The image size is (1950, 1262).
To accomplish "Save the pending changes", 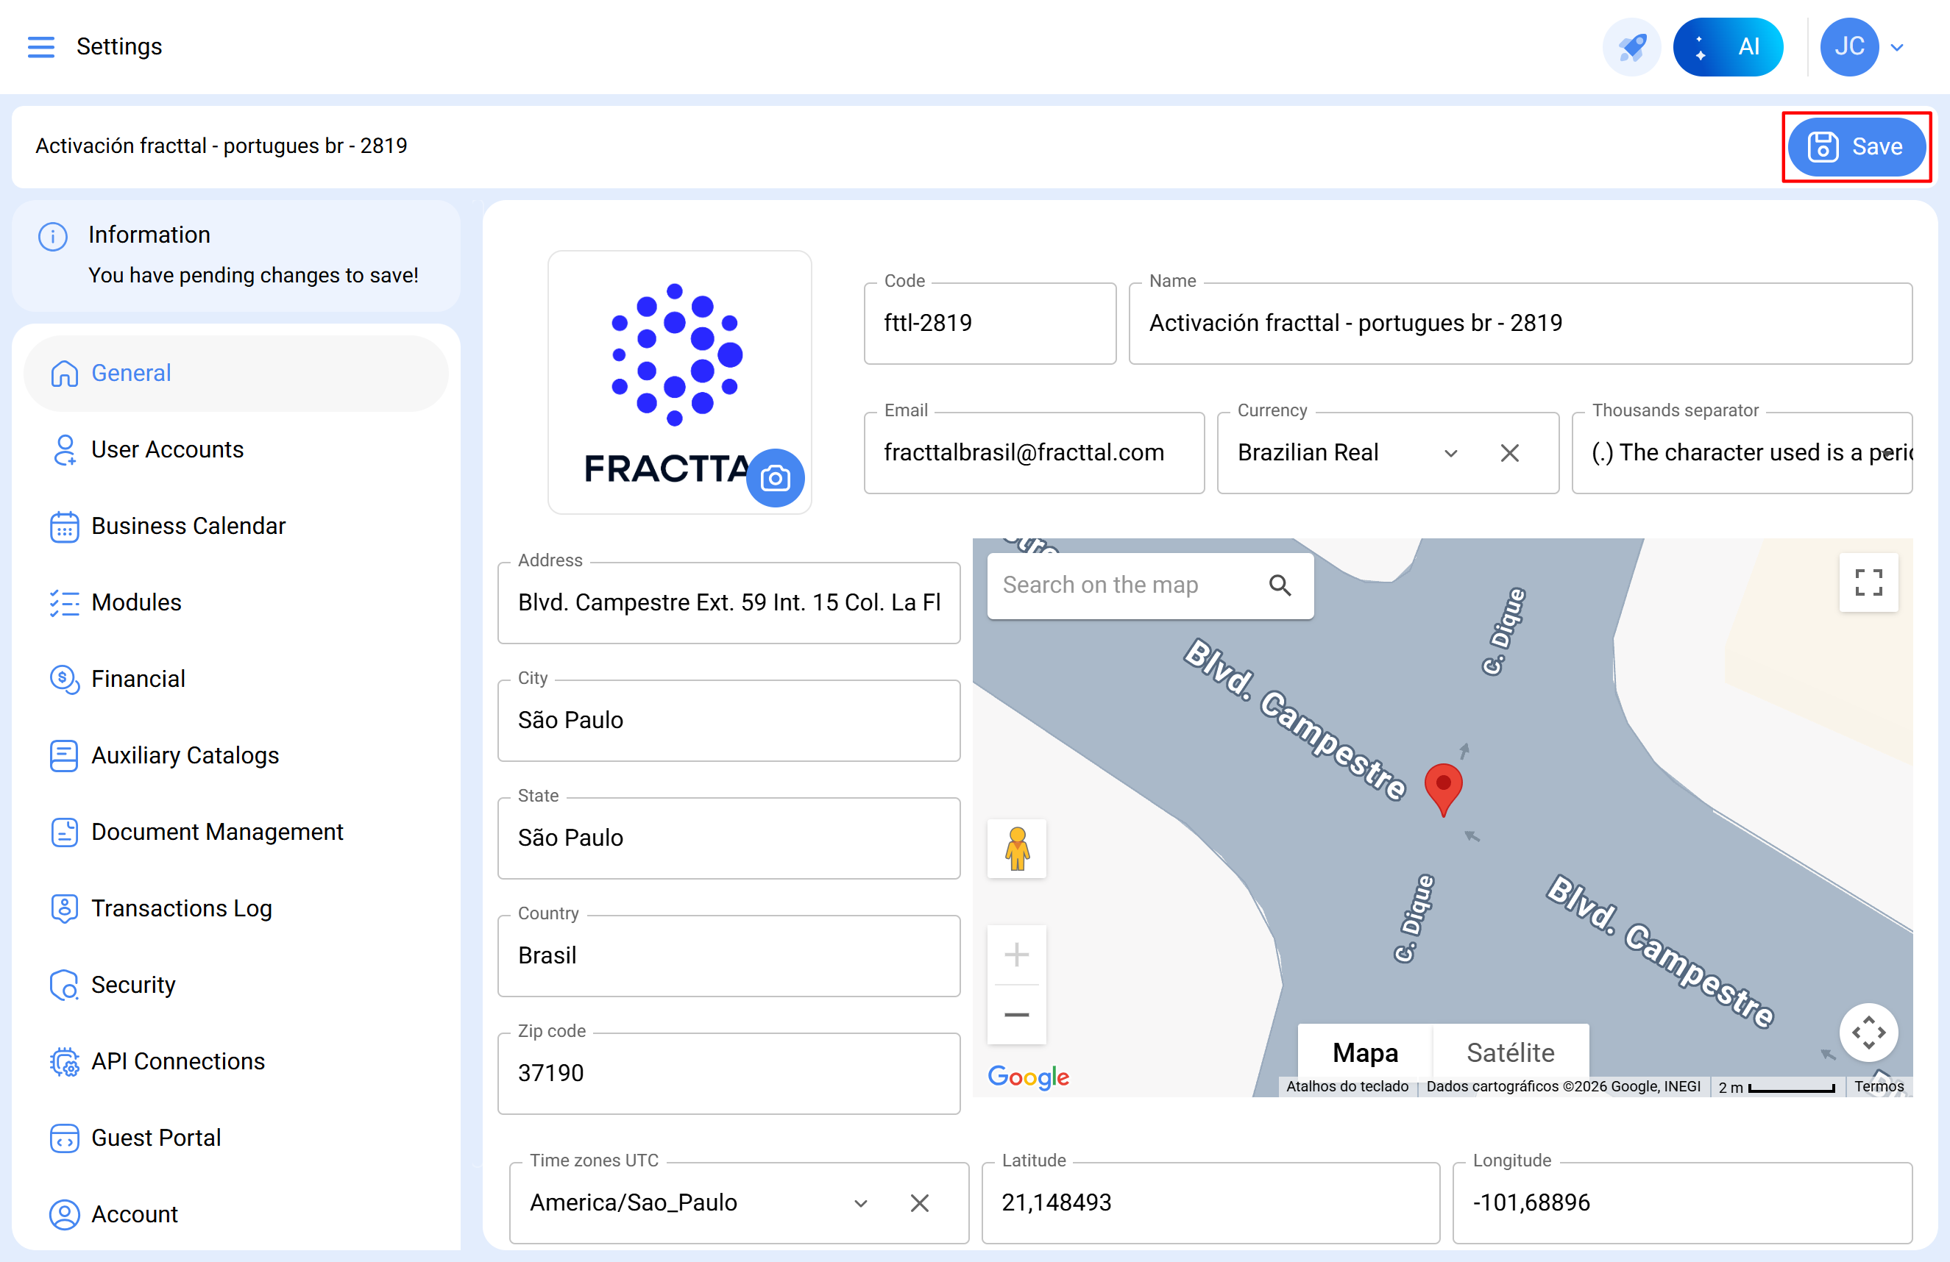I will point(1855,146).
